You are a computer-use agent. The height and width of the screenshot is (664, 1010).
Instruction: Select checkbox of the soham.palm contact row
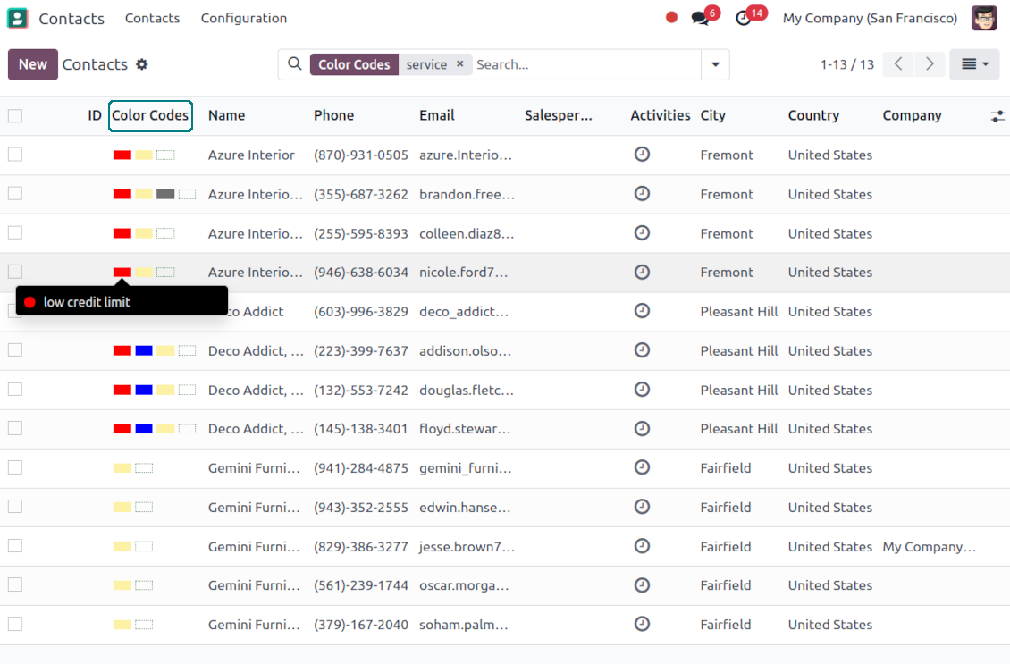click(x=15, y=624)
